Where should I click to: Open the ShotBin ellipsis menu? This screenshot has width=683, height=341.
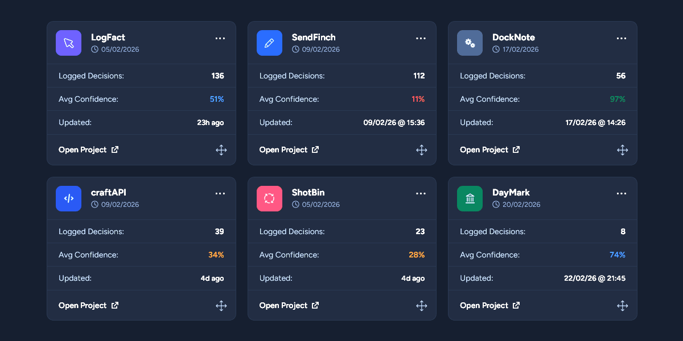tap(421, 194)
